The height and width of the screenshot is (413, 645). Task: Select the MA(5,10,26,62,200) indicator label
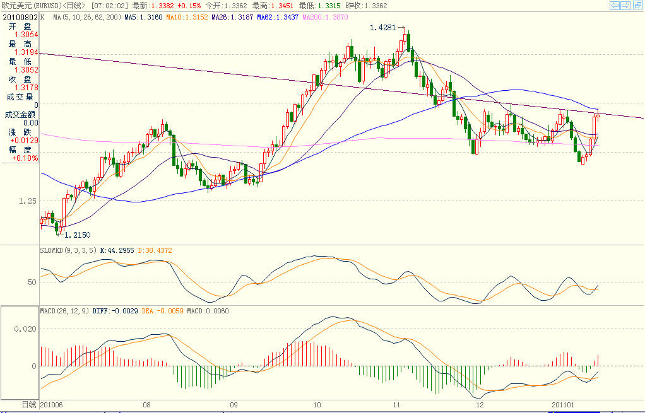[x=86, y=18]
